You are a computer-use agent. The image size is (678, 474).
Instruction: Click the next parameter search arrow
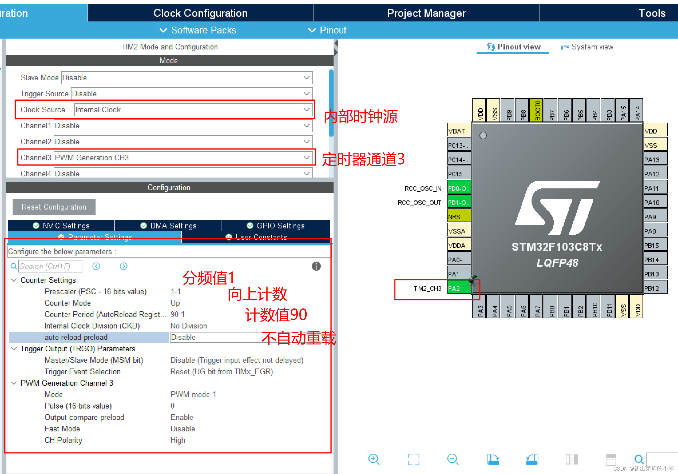(x=123, y=266)
